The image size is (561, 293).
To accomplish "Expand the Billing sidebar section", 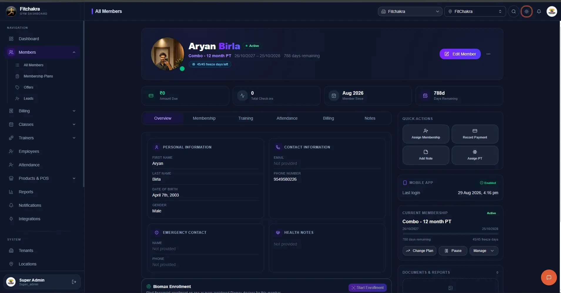I will (x=74, y=111).
